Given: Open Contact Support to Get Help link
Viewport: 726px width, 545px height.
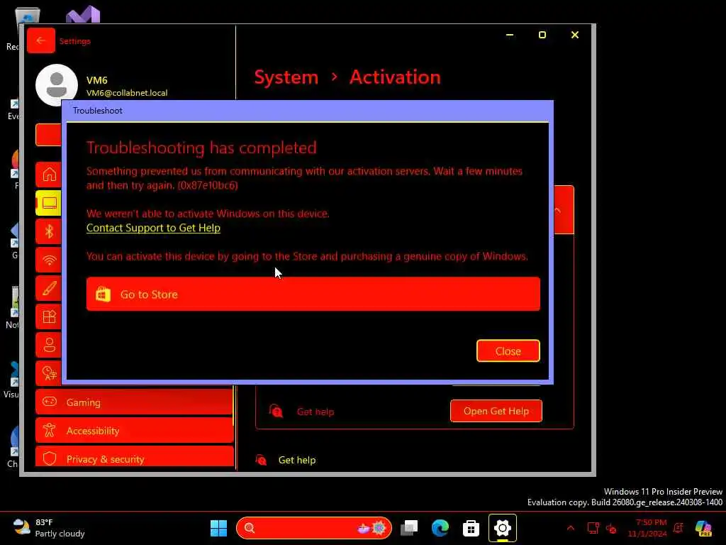Looking at the screenshot, I should (x=153, y=228).
